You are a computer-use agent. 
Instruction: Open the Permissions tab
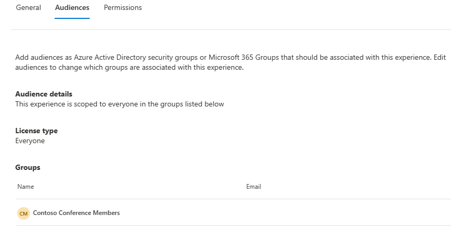pyautogui.click(x=123, y=8)
